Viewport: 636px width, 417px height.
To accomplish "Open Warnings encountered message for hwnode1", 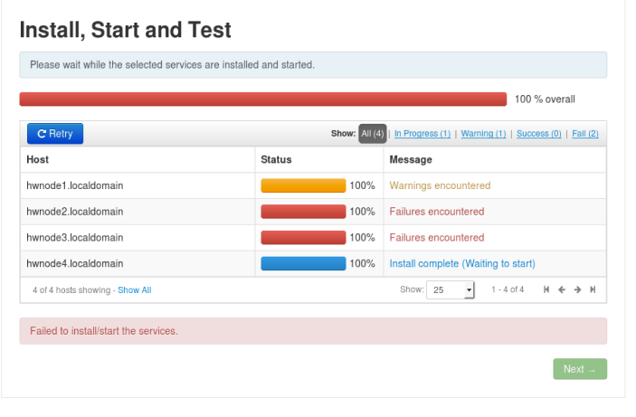I will point(440,185).
